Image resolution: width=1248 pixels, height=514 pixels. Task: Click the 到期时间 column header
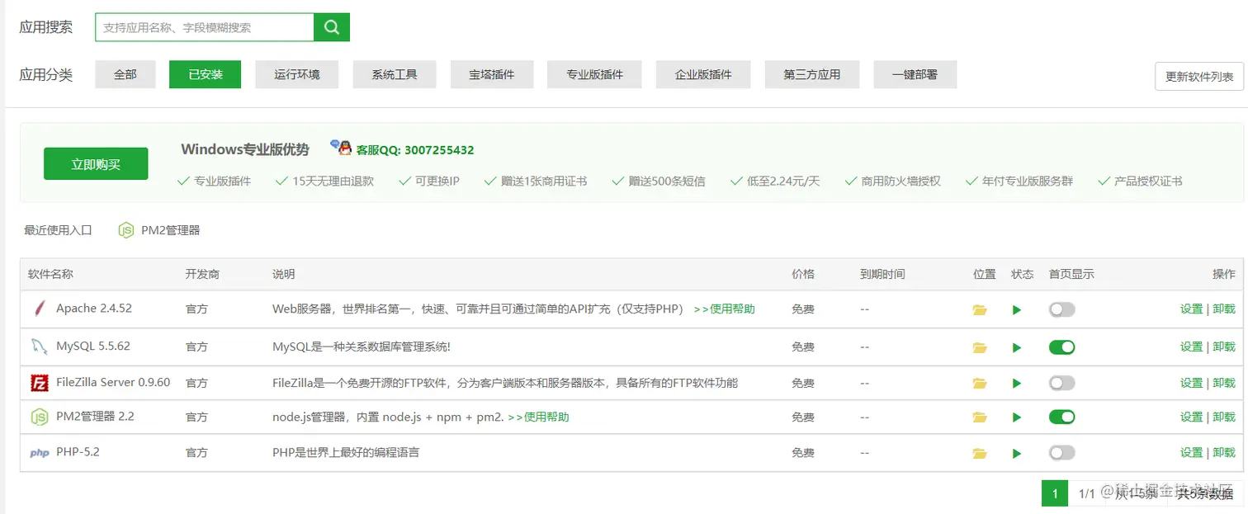tap(882, 274)
